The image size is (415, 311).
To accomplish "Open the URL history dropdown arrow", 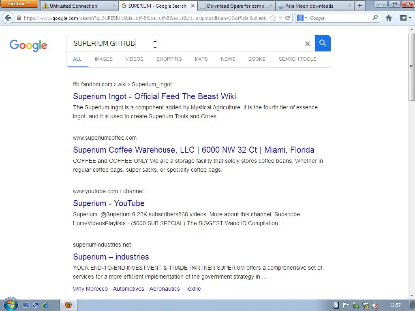I will point(280,18).
